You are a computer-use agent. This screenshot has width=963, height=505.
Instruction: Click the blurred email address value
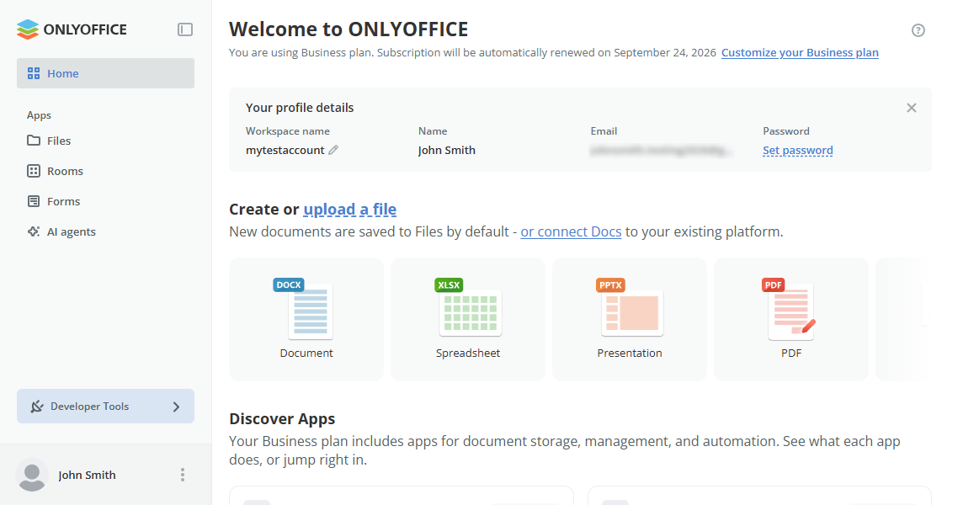pyautogui.click(x=661, y=151)
